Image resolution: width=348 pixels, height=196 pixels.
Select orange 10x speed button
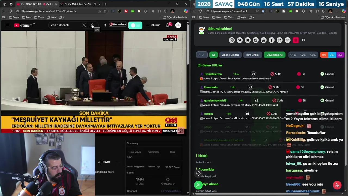click(x=324, y=55)
